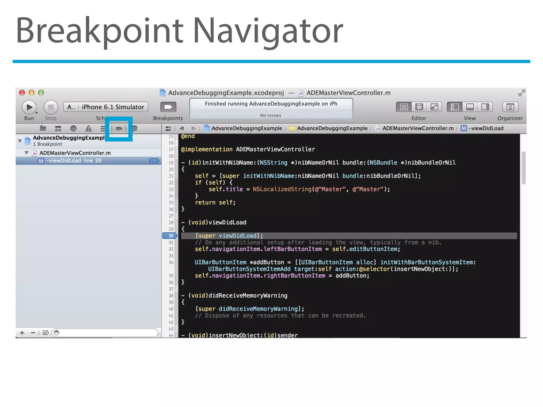
Task: Toggle the breakpoint indicator on -viewDidLoad row
Action: tap(154, 161)
